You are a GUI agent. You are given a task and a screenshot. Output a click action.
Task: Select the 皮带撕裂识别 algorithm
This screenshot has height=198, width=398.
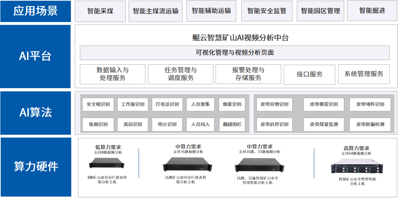pos(324,105)
